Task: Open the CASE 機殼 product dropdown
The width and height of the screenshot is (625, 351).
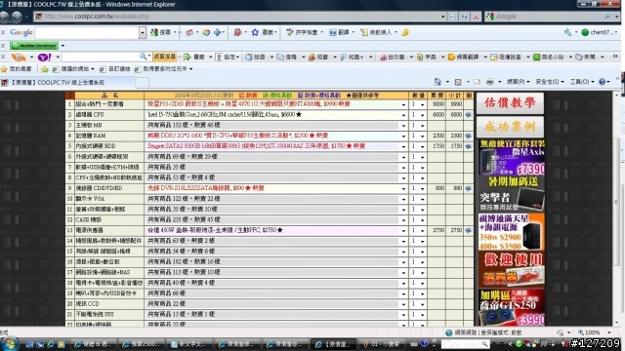Action: 403,220
